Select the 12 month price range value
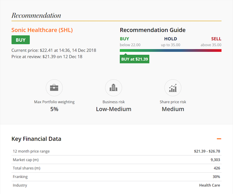 tap(207, 151)
